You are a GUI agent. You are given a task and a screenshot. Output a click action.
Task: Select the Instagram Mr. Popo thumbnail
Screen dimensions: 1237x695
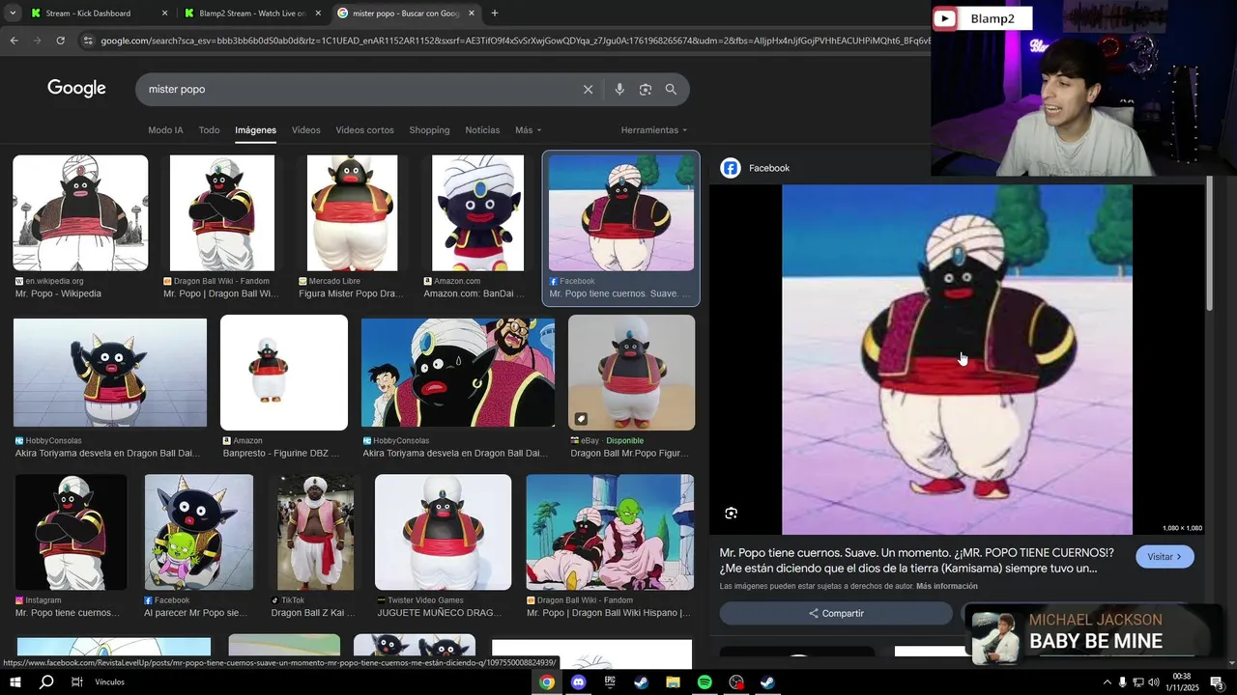pos(72,532)
